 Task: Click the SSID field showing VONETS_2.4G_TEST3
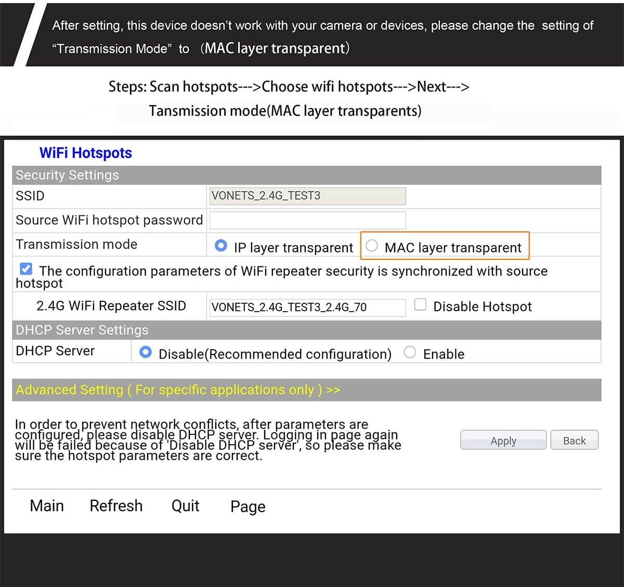(x=307, y=196)
